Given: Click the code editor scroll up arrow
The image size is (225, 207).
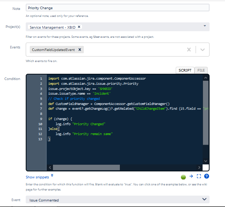Looking at the screenshot, I should (x=206, y=78).
